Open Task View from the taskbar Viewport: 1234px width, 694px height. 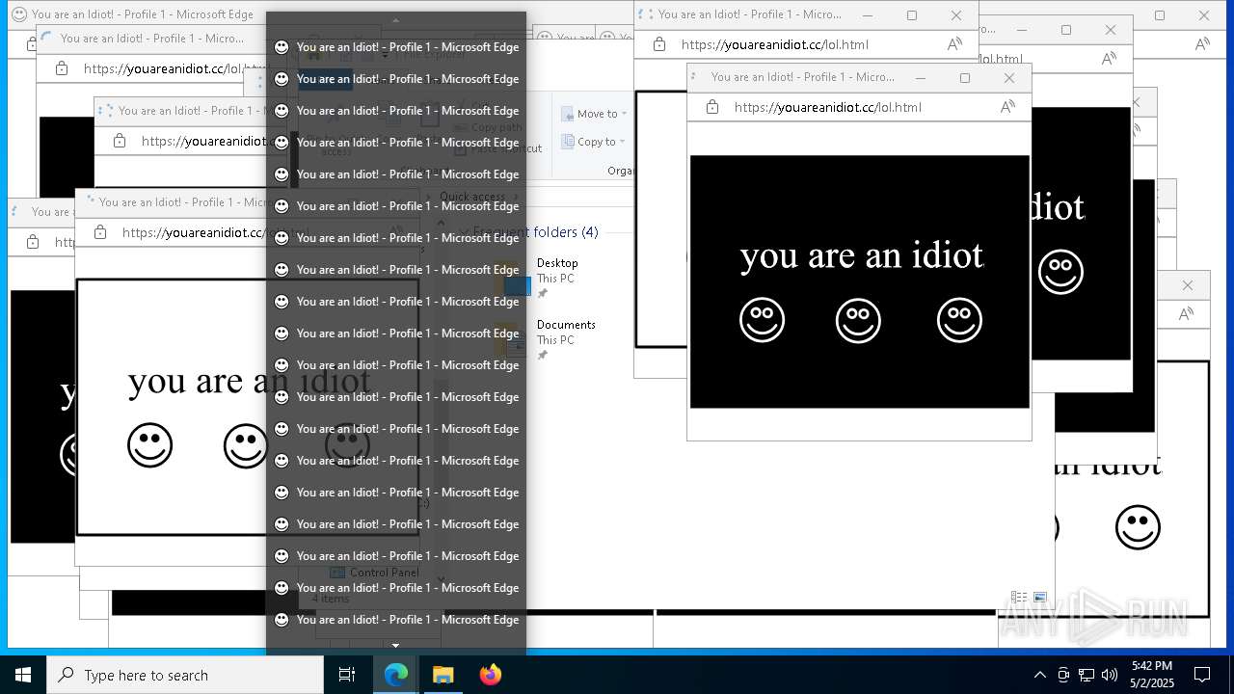pos(347,675)
